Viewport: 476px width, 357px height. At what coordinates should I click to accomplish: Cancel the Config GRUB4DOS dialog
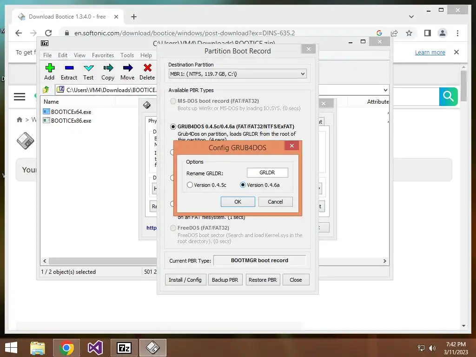click(x=275, y=202)
